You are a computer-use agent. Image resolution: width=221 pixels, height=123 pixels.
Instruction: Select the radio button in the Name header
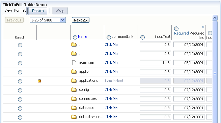(75, 37)
